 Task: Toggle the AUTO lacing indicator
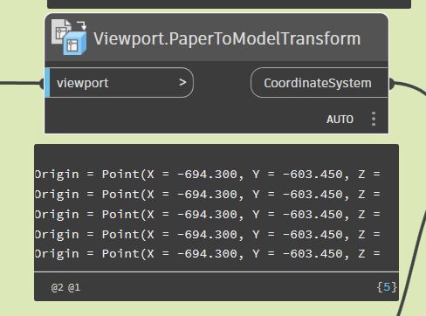coord(340,120)
